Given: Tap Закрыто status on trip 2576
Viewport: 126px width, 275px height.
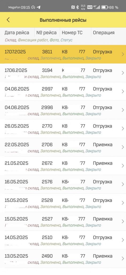Looking at the screenshot, I should point(93,188).
